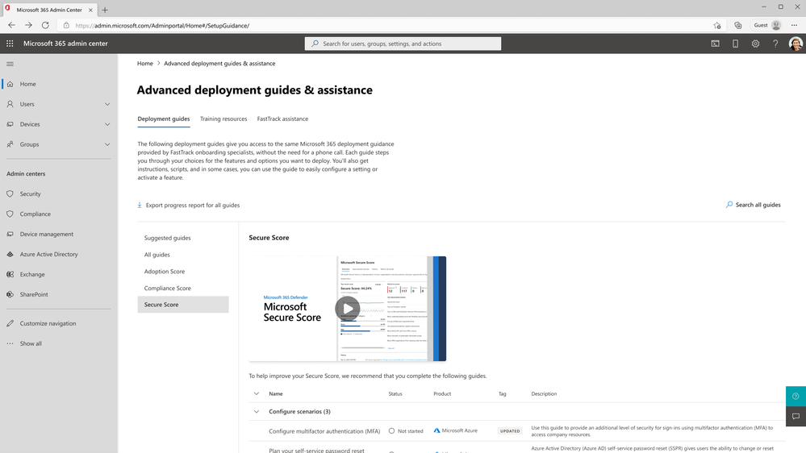806x453 pixels.
Task: Click the Device management icon
Action: [x=10, y=234]
